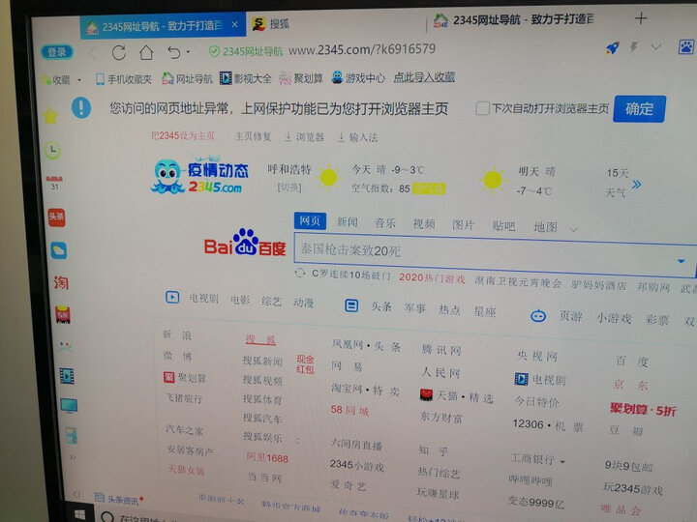
Task: Open the clock history sidebar icon
Action: tap(53, 150)
